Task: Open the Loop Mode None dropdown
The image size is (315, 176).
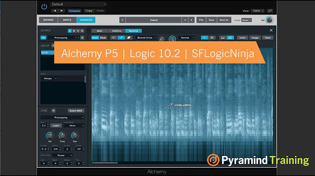Action: pos(74,125)
